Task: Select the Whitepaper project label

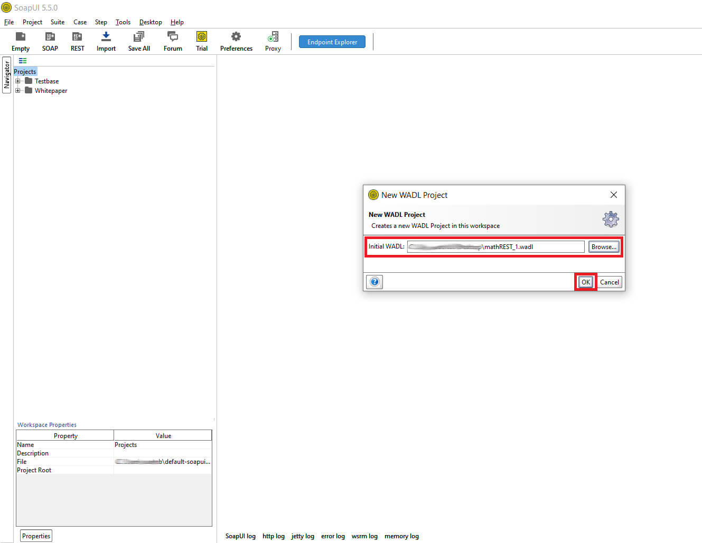Action: click(x=51, y=90)
